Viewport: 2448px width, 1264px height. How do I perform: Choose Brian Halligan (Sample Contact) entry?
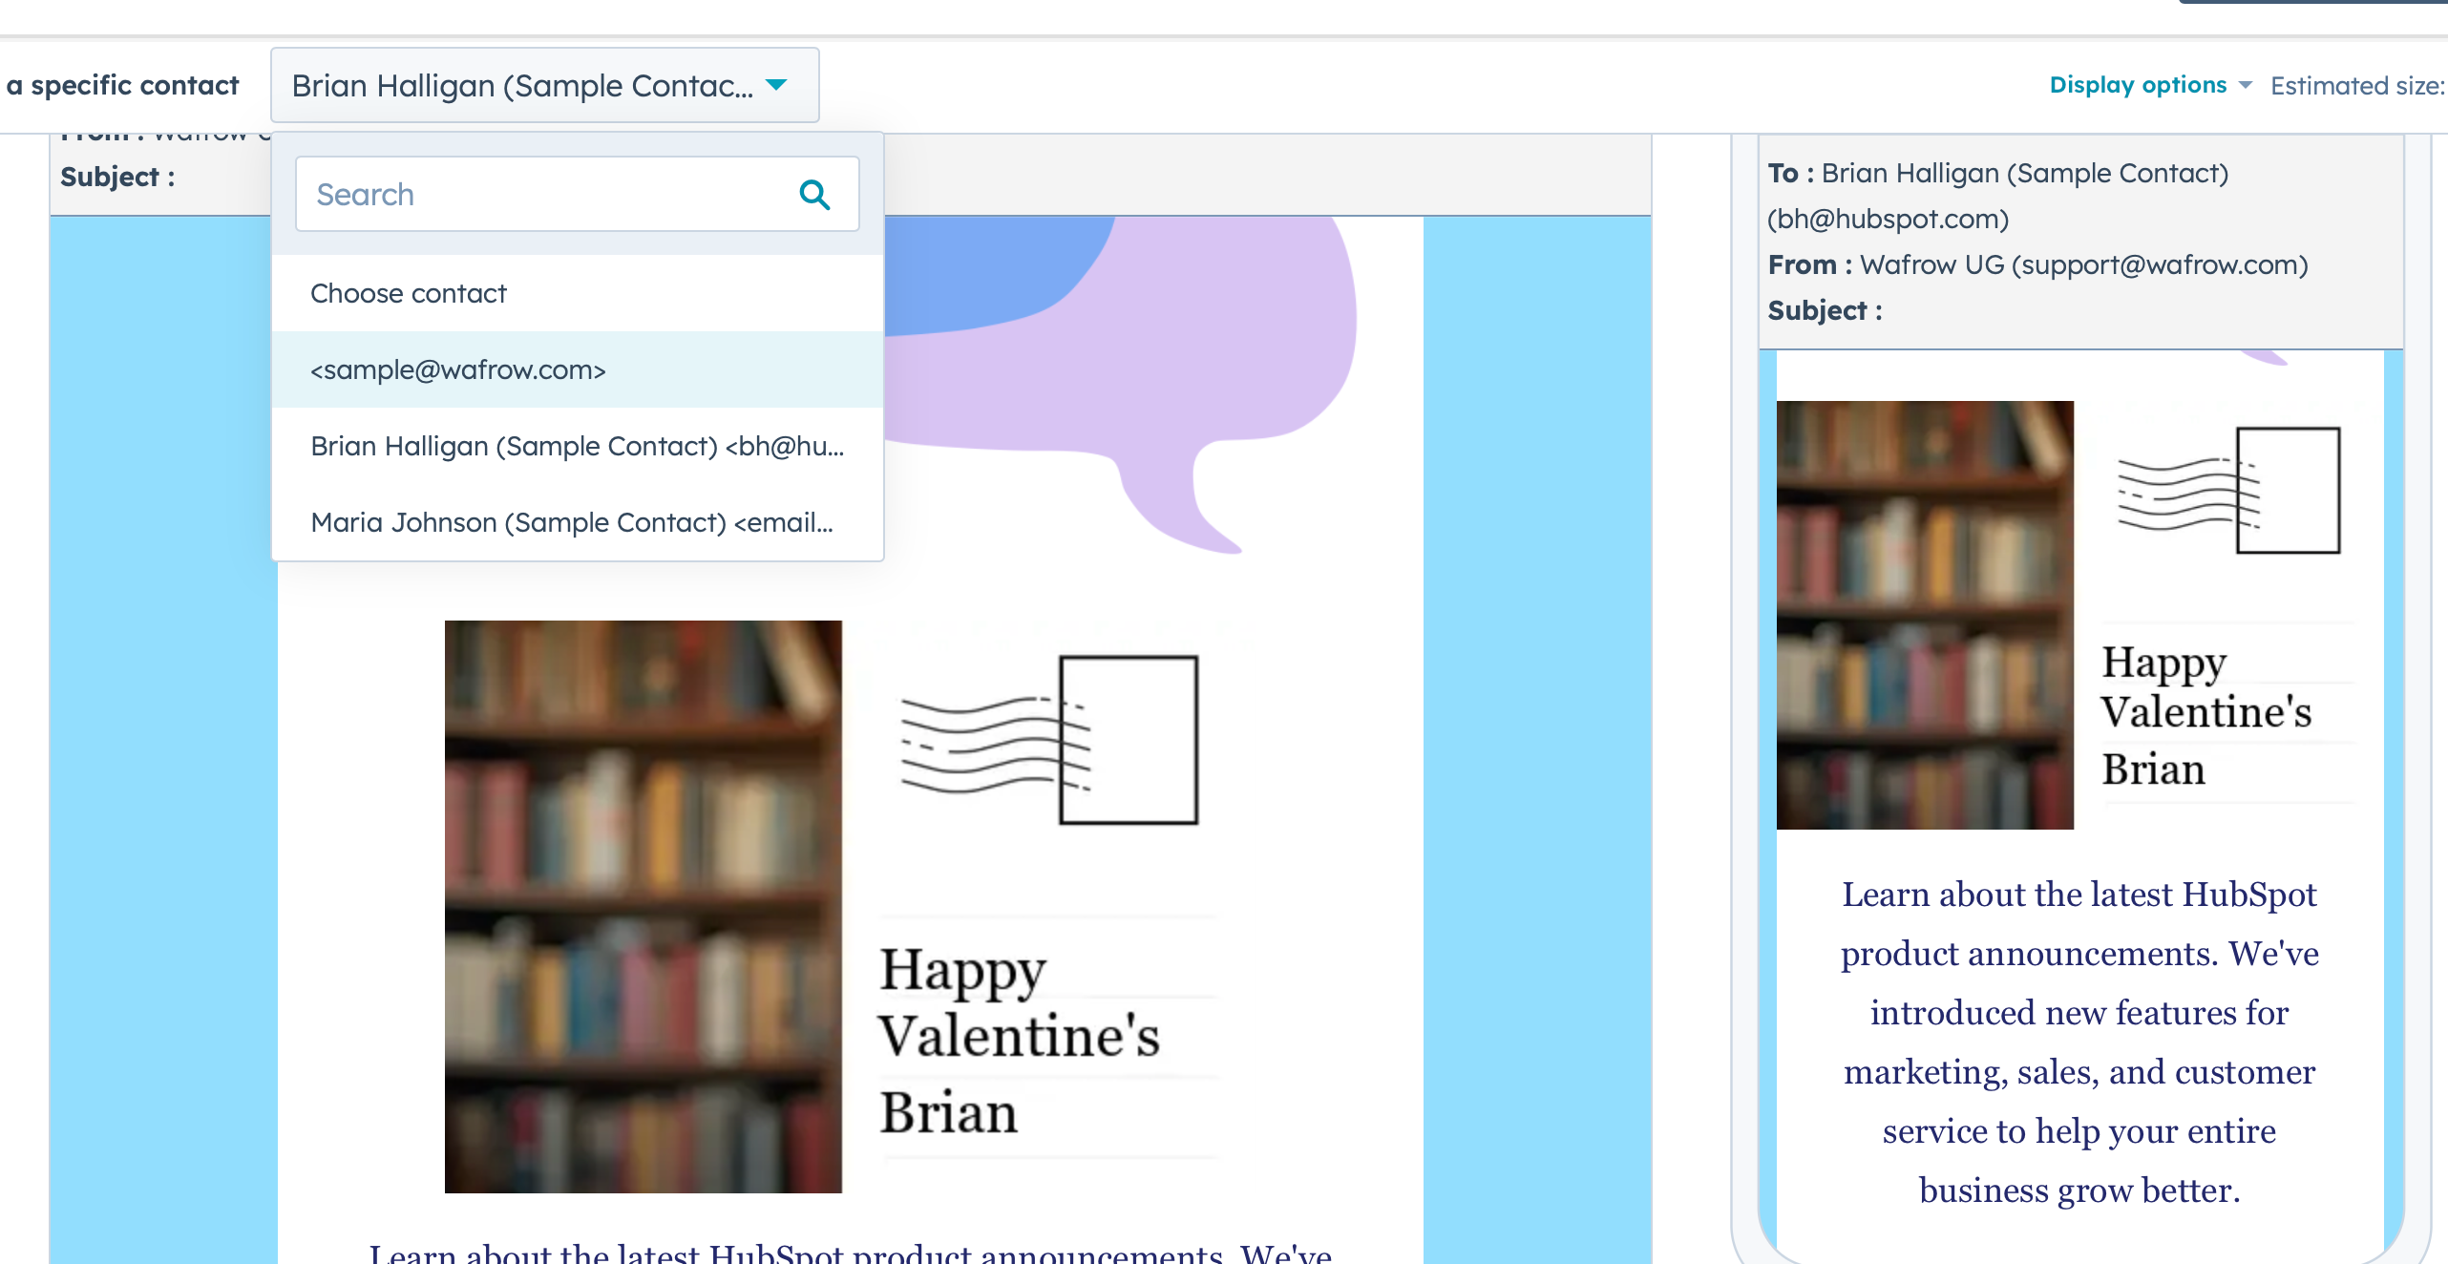click(577, 446)
